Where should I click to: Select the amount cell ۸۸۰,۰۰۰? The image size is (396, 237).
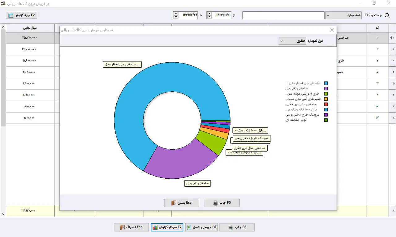point(30,106)
